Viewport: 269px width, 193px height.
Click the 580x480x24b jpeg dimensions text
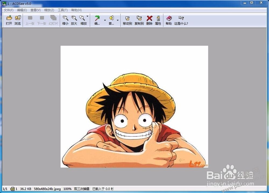[47, 189]
